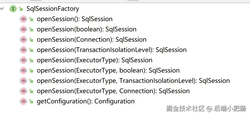The width and height of the screenshot is (250, 116).
Task: Click method icon beside openSession(Connection)
Action: tap(23, 40)
